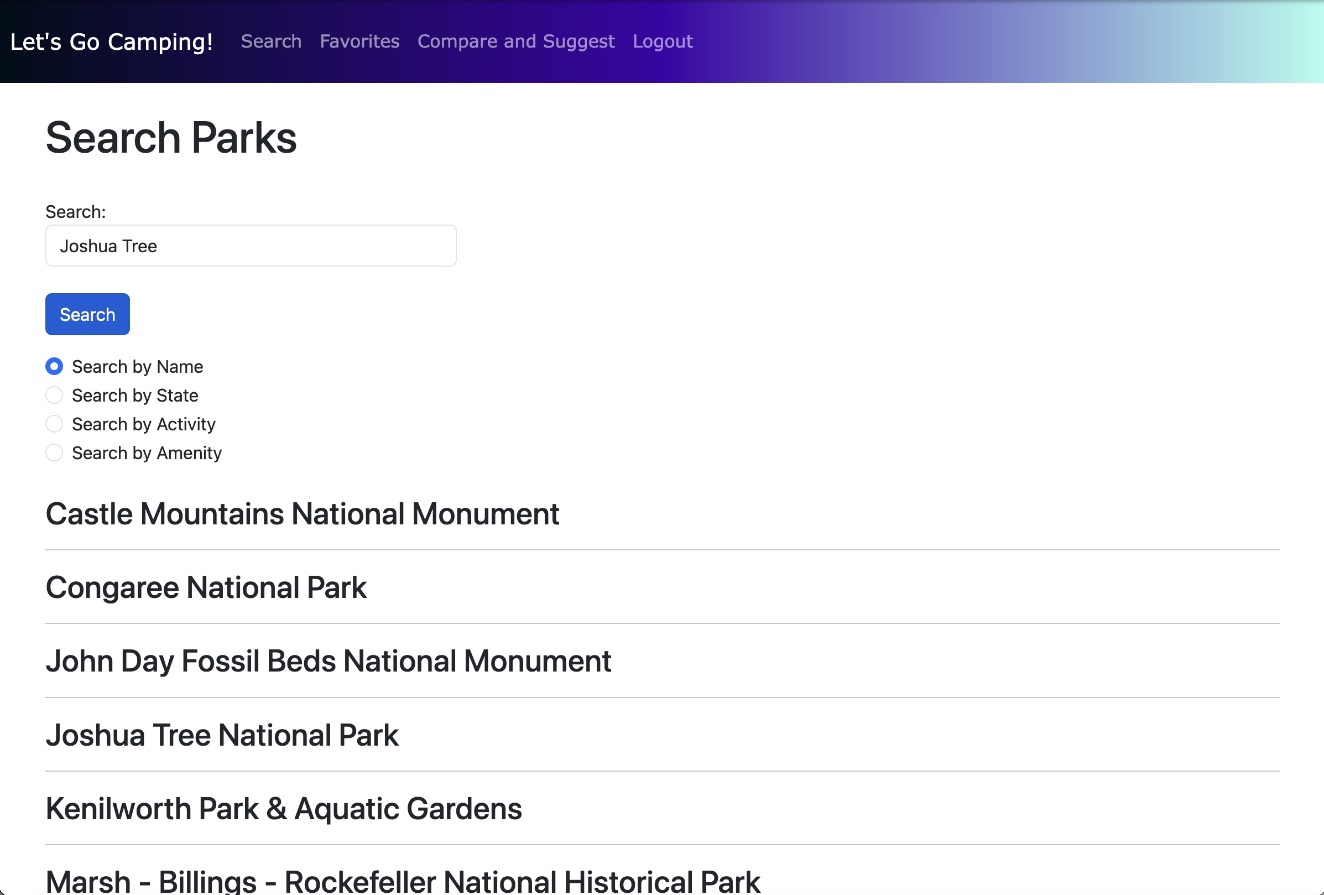Click the Logout link
Viewport: 1324px width, 895px height.
click(x=663, y=41)
